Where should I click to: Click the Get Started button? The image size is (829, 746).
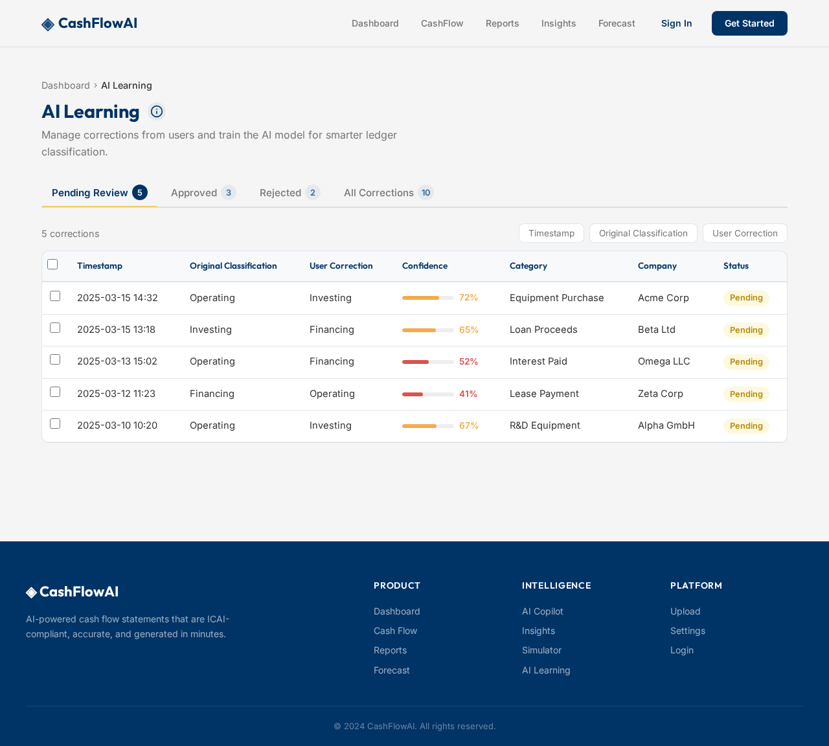[x=749, y=23]
